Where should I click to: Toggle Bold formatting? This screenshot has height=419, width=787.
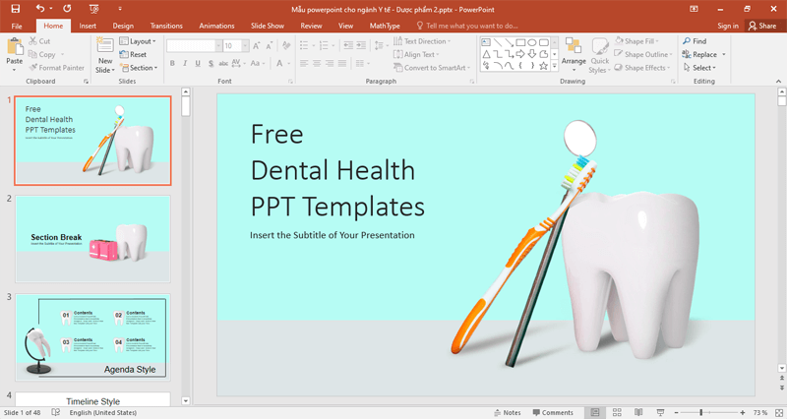173,63
